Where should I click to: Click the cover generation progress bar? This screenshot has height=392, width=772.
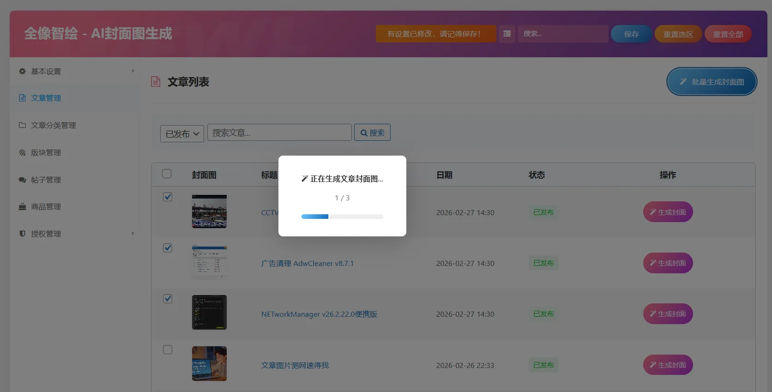click(342, 217)
